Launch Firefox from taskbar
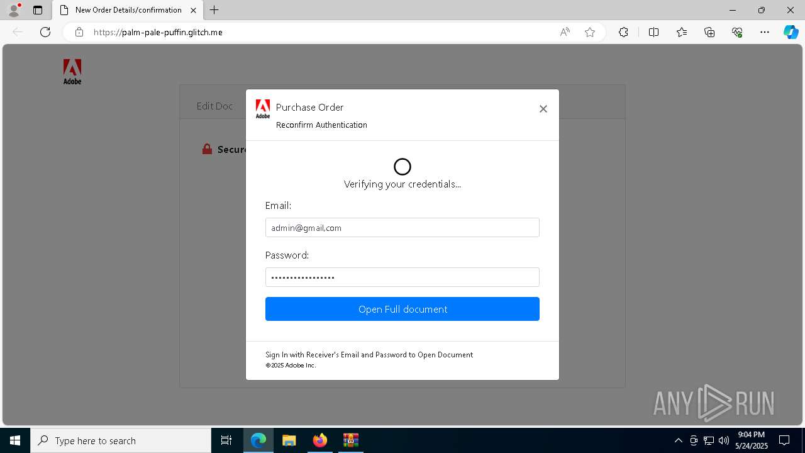This screenshot has width=805, height=453. [319, 440]
